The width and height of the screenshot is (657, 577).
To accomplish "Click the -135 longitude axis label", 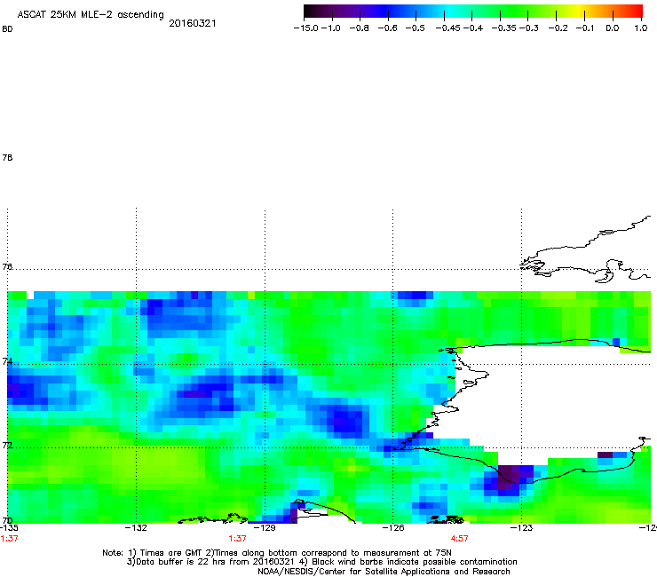I will click(x=9, y=527).
